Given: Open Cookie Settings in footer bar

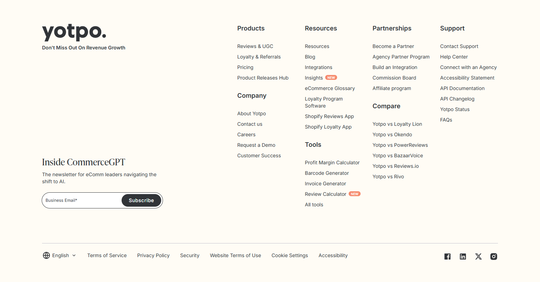Looking at the screenshot, I should (290, 255).
